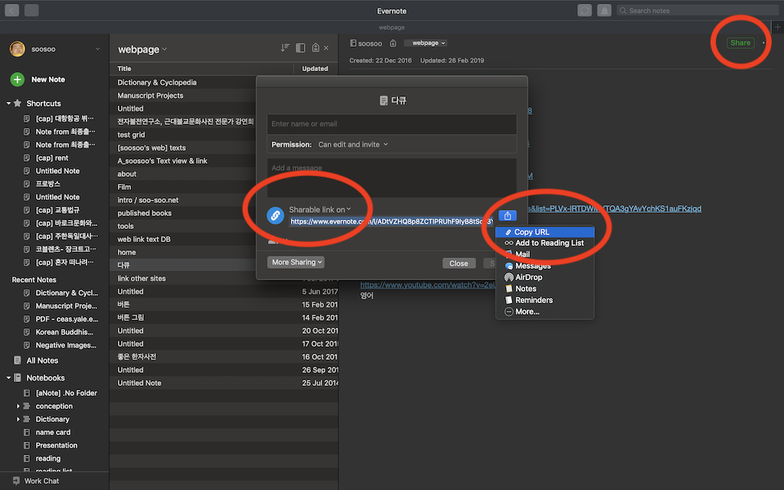Click the soosoo account avatar
784x490 pixels.
point(18,49)
